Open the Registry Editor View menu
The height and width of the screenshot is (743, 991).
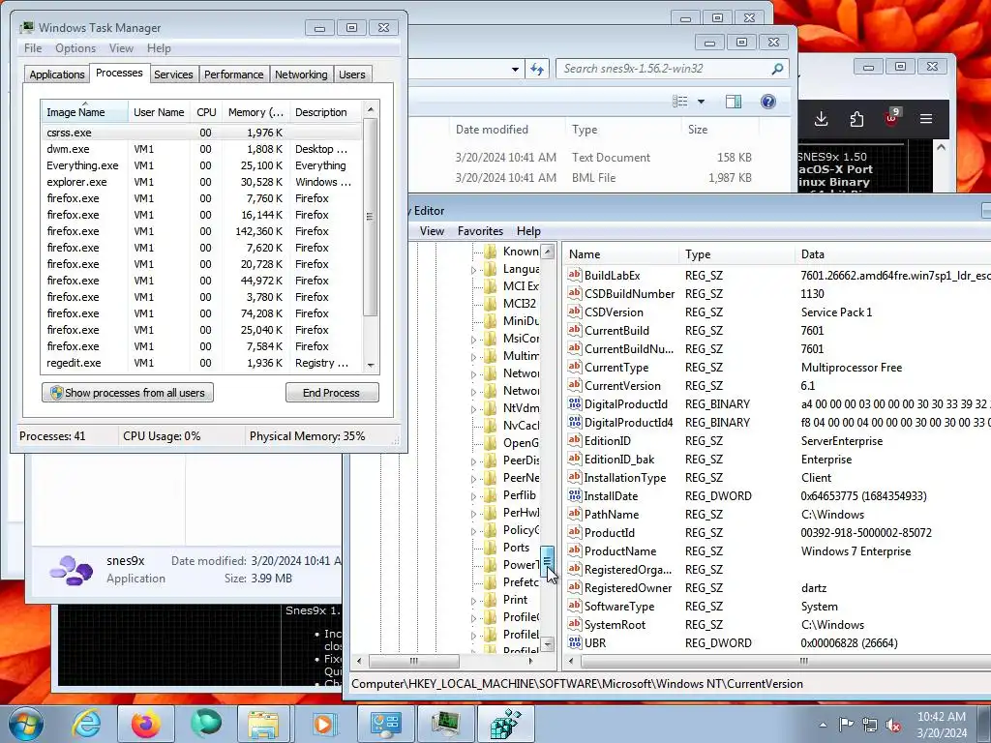point(432,231)
